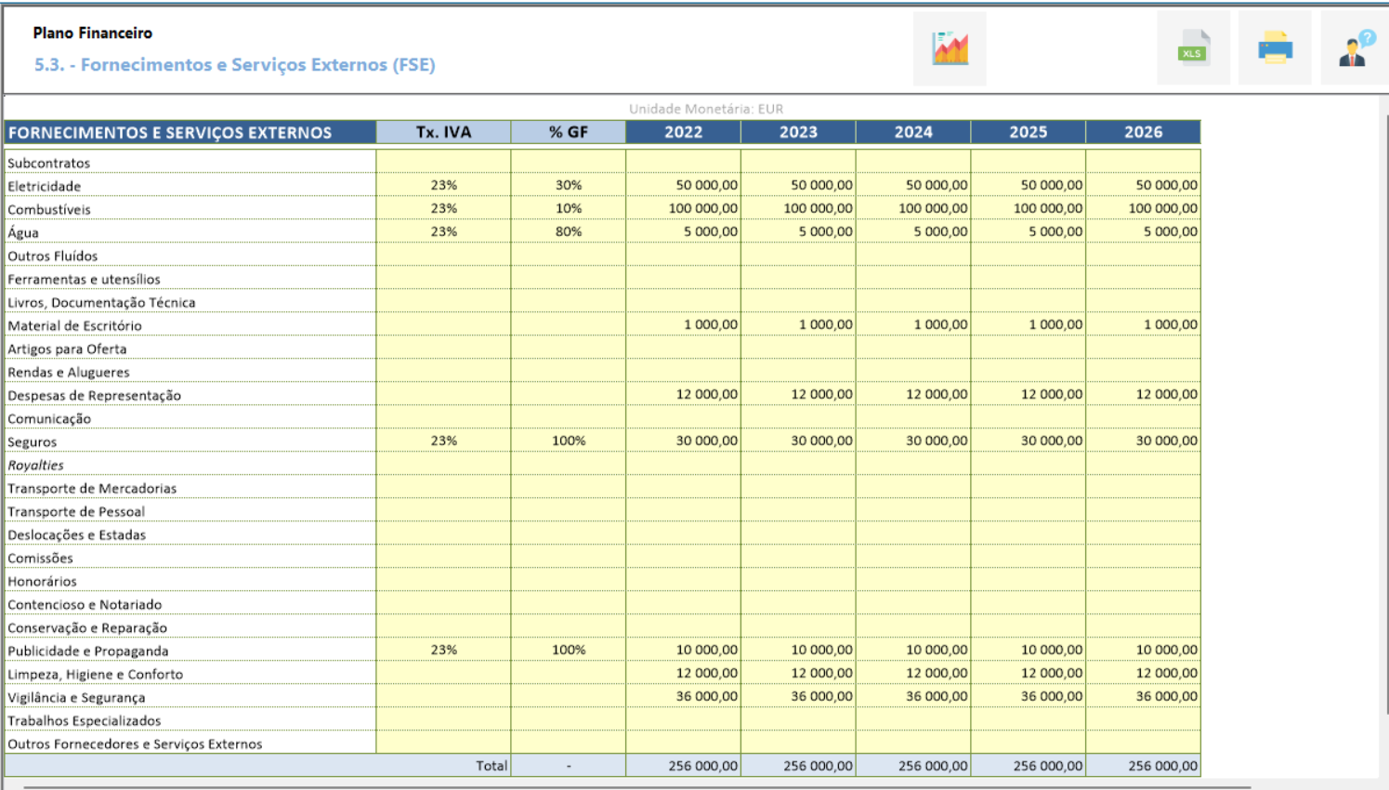
Task: Select Seguros 2025 value 30 000,00
Action: [x=1029, y=441]
